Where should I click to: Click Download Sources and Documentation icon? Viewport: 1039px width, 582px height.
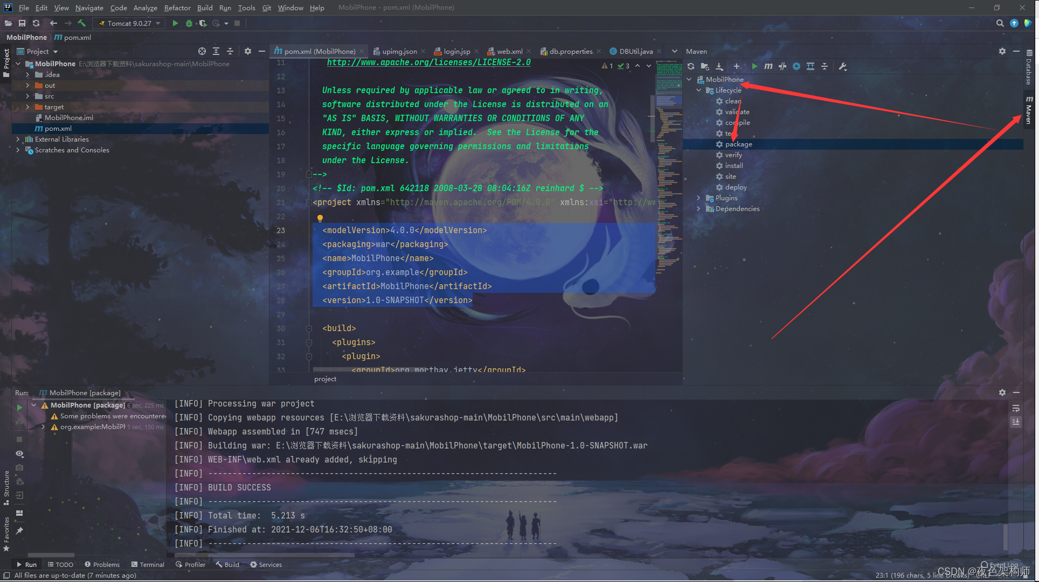click(x=719, y=66)
